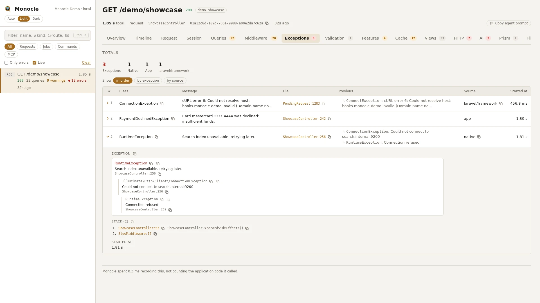Copy the PaymentDeclinedException class name

(173, 119)
